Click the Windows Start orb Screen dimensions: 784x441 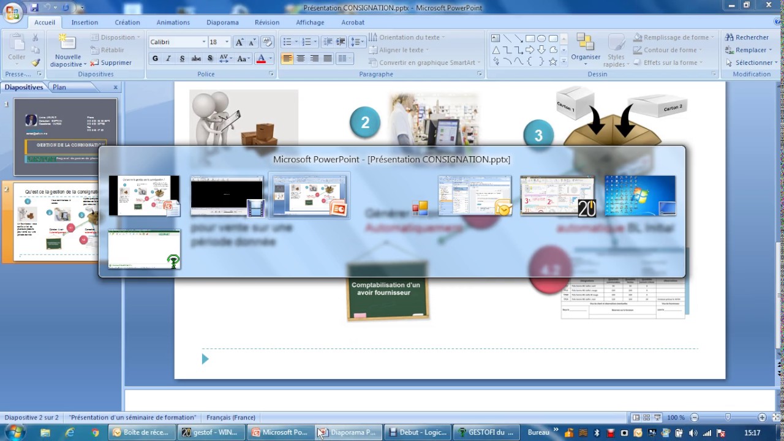pos(15,432)
